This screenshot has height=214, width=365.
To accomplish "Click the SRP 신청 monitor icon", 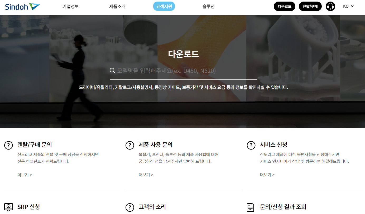I will click(x=8, y=207).
